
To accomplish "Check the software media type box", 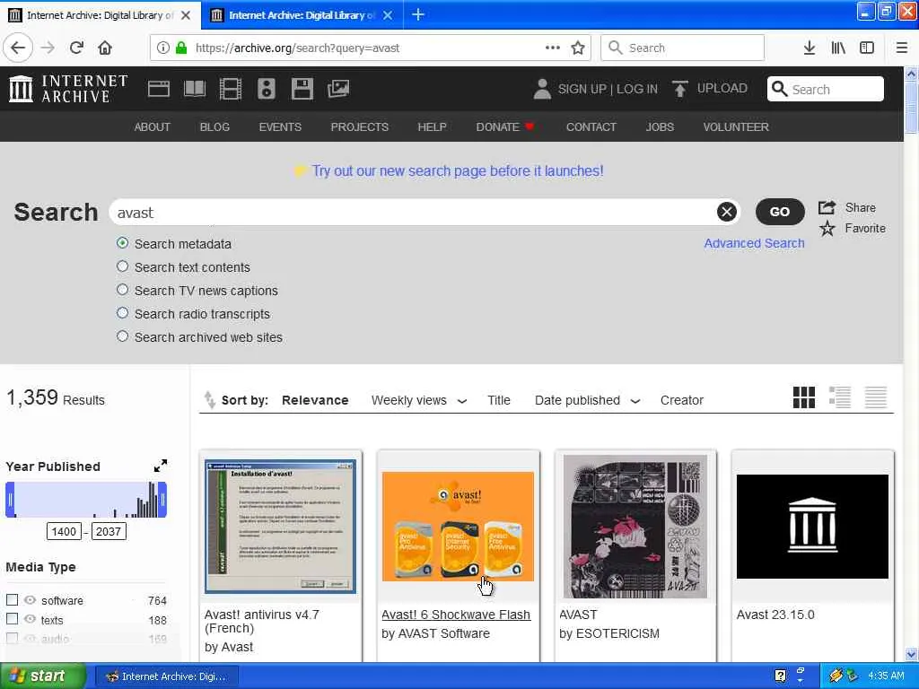I will click(12, 599).
